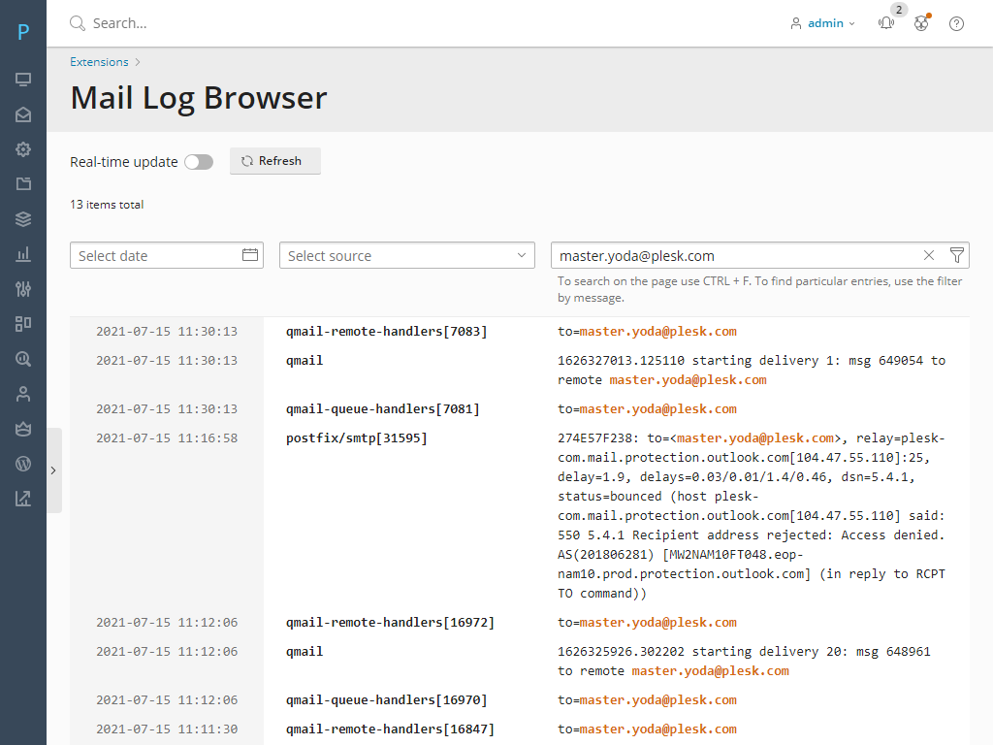Viewport: 993px width, 745px height.
Task: Clear the message filter with X icon
Action: 929,255
